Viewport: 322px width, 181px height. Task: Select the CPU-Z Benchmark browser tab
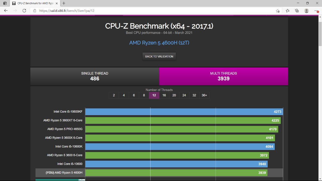pyautogui.click(x=35, y=4)
